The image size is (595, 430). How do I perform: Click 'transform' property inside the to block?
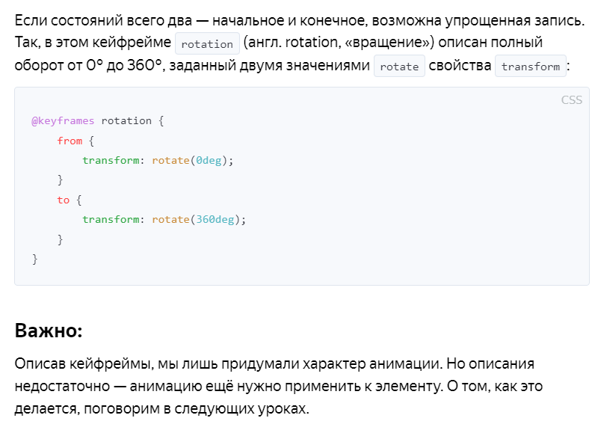(111, 219)
